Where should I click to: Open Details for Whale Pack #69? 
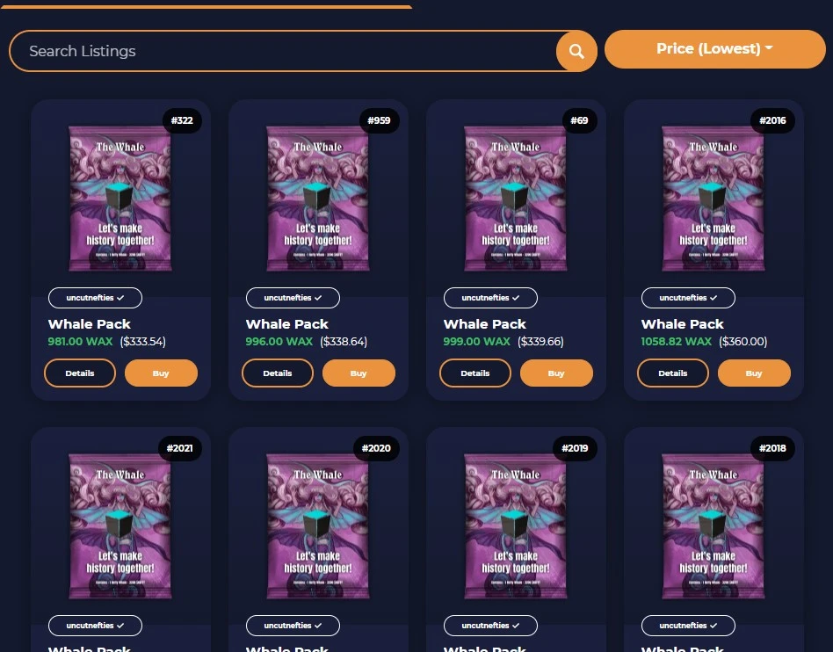click(475, 373)
